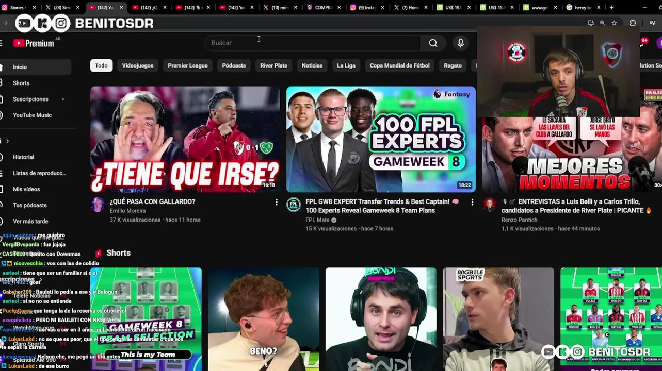Open options menu for FPL GW8 EXPERT video
This screenshot has height=371, width=662.
[x=472, y=203]
